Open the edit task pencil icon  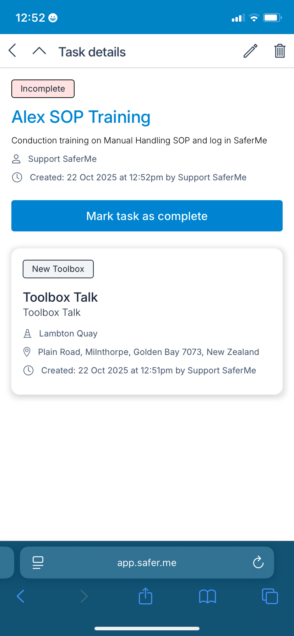click(x=250, y=51)
